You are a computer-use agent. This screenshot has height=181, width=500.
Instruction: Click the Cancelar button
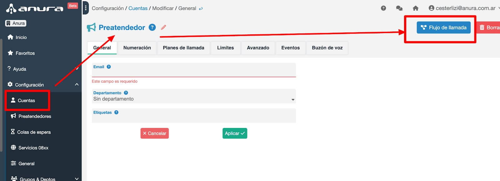(155, 133)
